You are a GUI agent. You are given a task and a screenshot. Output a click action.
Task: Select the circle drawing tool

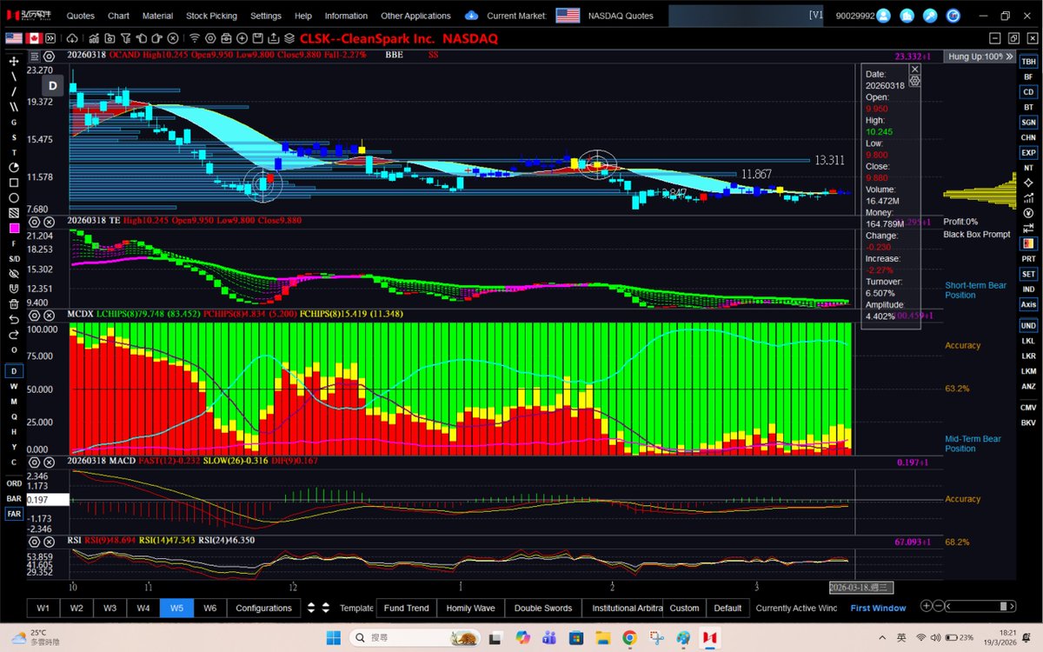click(x=14, y=198)
